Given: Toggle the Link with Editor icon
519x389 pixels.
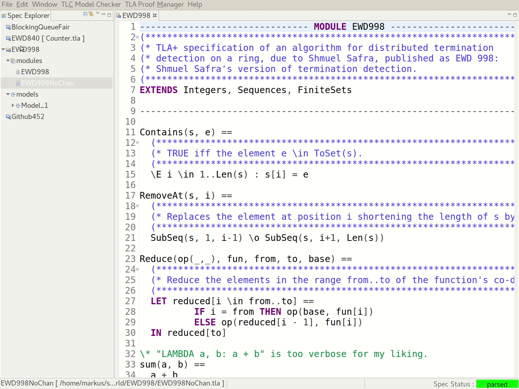Looking at the screenshot, I should pos(91,14).
